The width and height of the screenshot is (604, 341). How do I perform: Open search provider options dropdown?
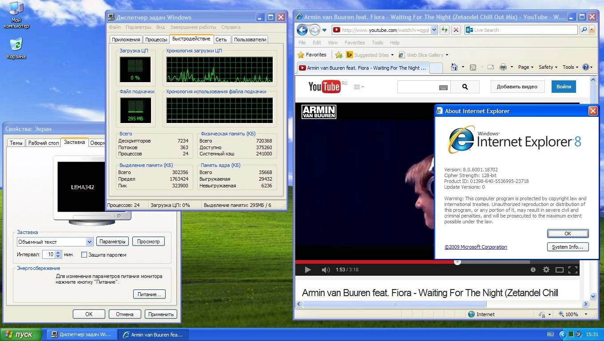click(593, 30)
